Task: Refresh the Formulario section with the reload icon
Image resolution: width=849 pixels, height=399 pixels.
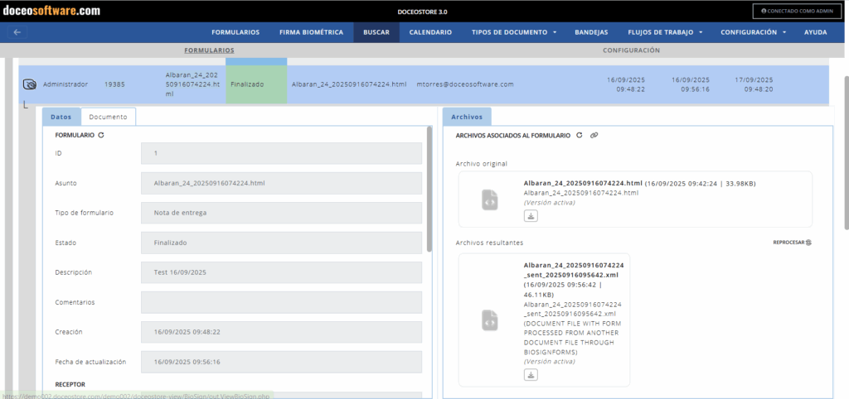Action: point(101,134)
